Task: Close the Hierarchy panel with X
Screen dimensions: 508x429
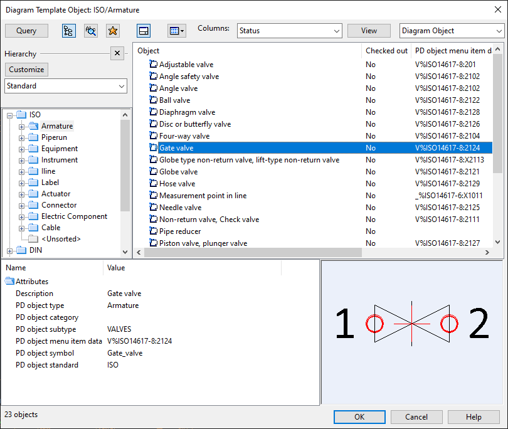Action: tap(117, 54)
